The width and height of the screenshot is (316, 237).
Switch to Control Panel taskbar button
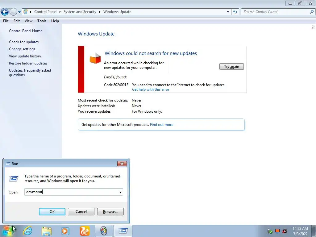104,231
